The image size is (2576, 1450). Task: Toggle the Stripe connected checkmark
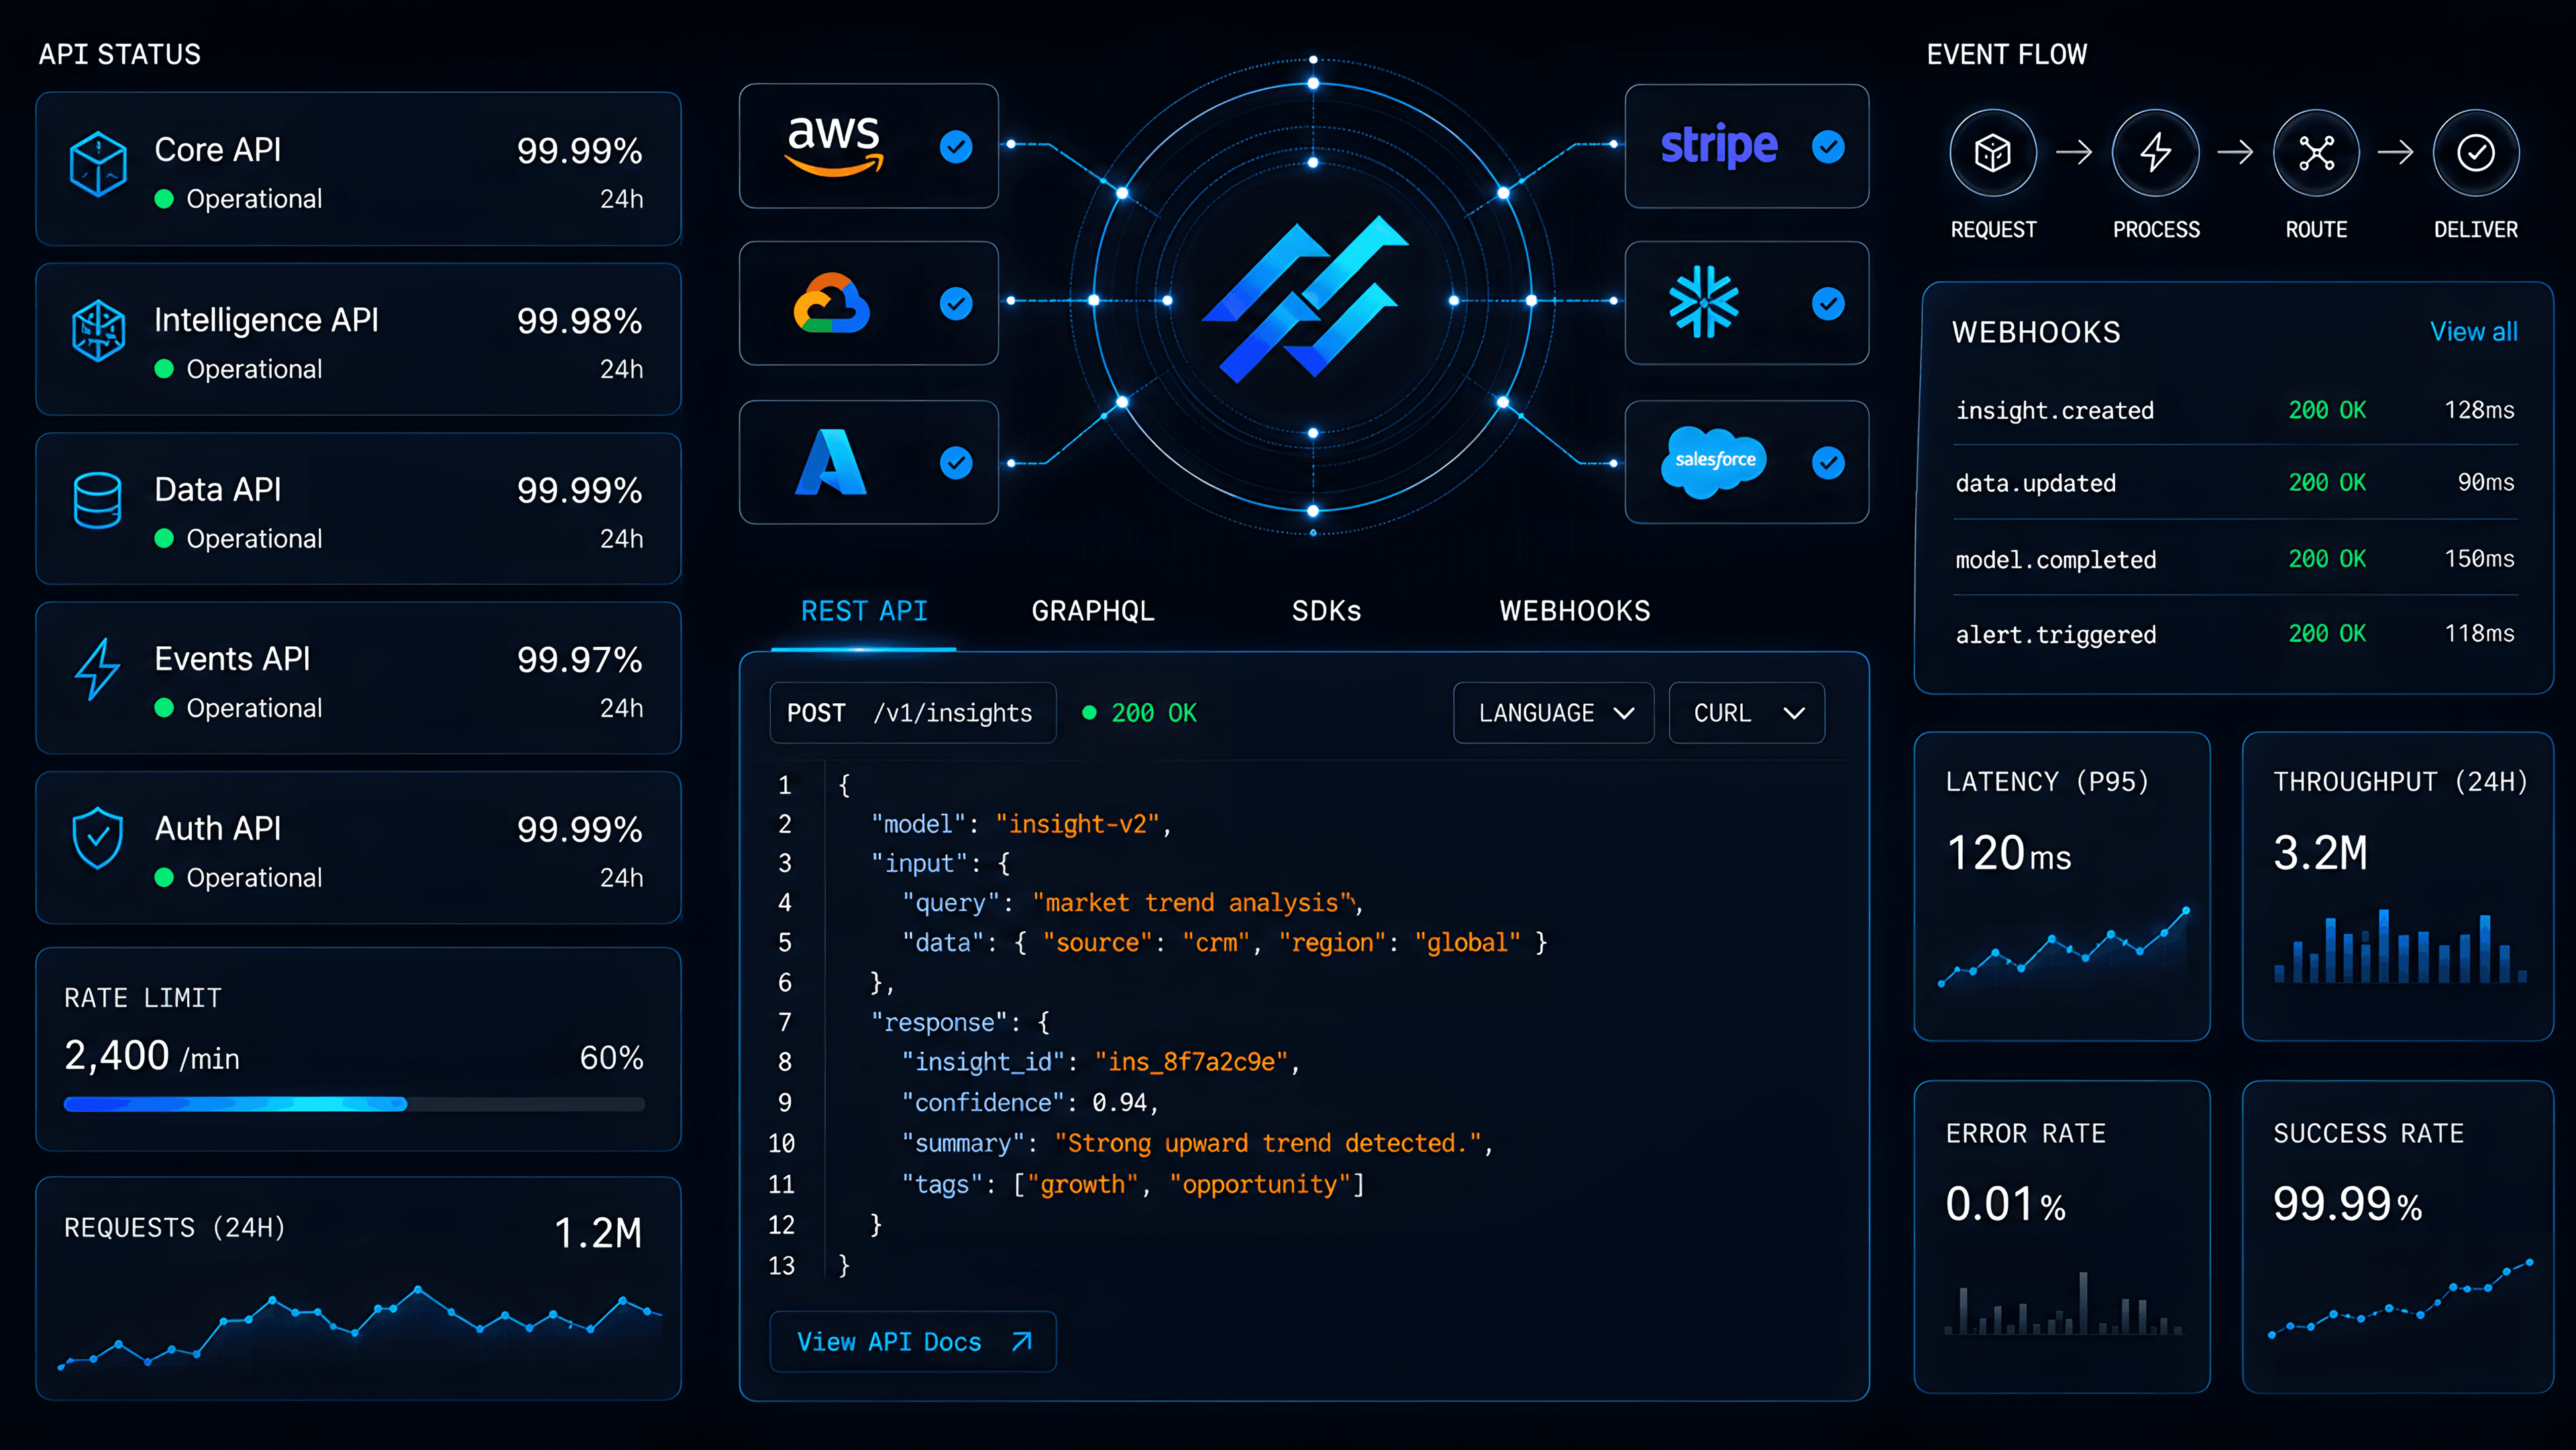point(1828,147)
